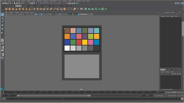Screen dimensions: 184x103
Task: Click the range slider bar
Action: pyautogui.click(x=54, y=96)
